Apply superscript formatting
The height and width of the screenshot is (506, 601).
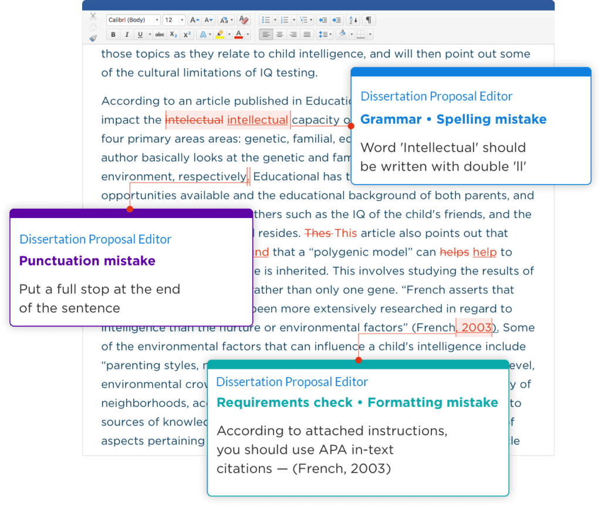(x=187, y=35)
